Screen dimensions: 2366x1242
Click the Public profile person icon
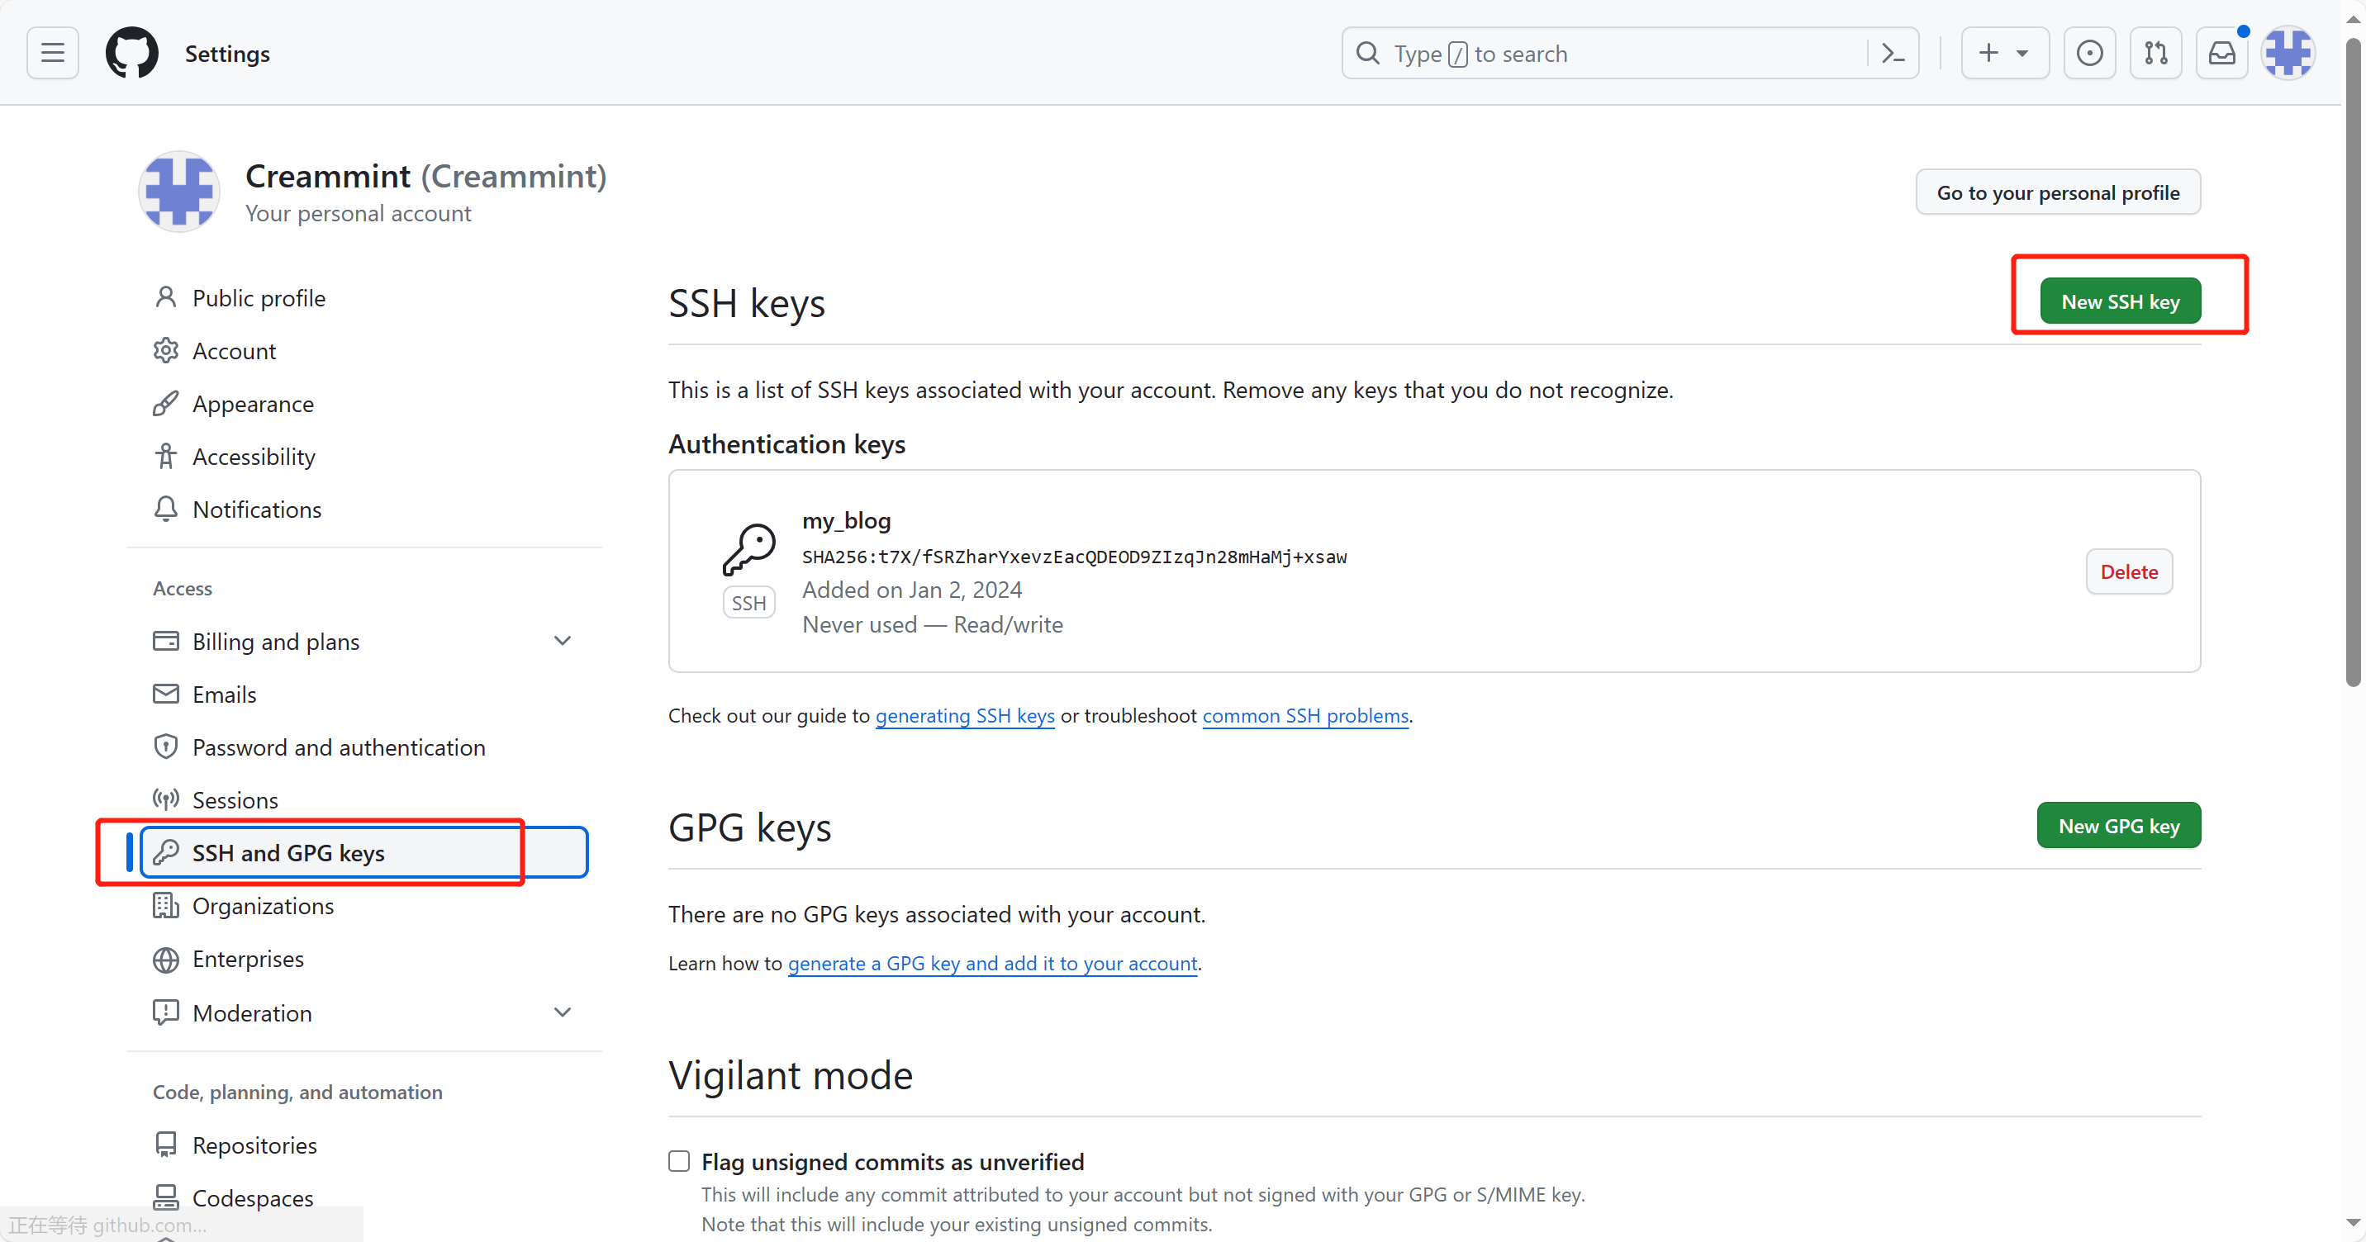click(165, 297)
